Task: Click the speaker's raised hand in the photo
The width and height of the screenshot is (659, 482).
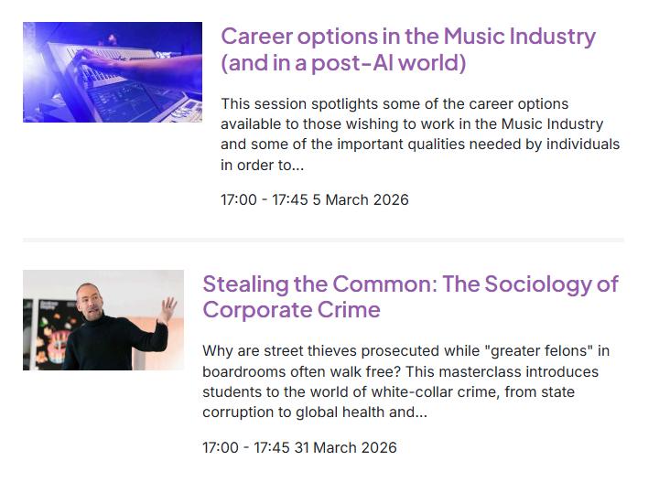Action: pos(167,306)
